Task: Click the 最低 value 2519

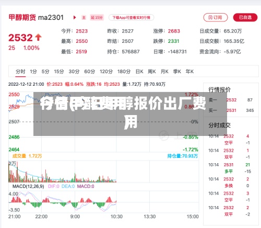Action: pyautogui.click(x=81, y=52)
